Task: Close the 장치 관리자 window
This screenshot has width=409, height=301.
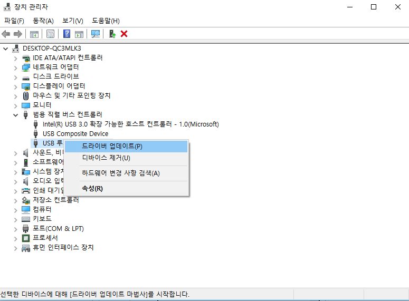Action: coord(397,7)
